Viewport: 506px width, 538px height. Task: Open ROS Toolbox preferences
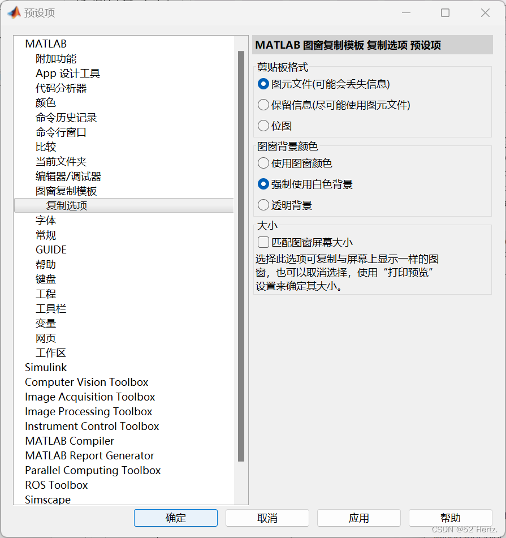click(x=57, y=485)
